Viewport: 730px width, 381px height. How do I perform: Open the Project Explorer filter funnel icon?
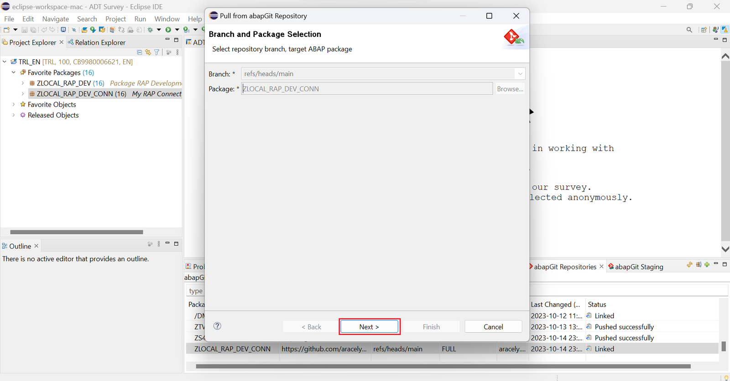pyautogui.click(x=156, y=52)
